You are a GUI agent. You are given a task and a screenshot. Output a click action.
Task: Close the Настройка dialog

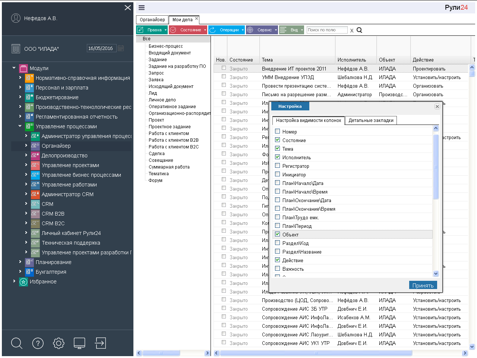[437, 107]
